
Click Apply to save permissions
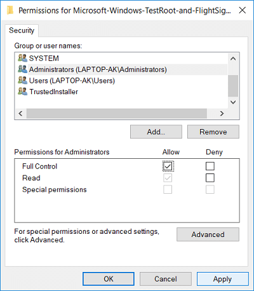point(223,279)
